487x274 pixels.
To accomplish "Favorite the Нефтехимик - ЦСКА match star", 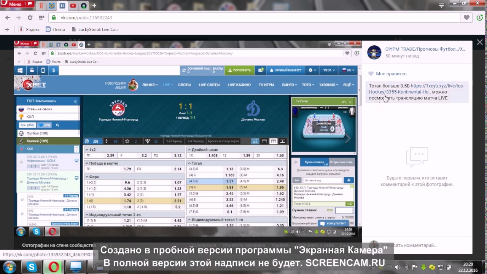I will click(21, 162).
